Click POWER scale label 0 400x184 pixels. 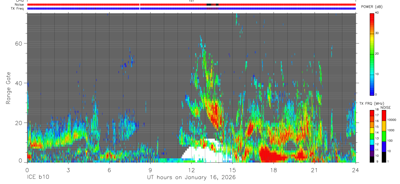(x=376, y=94)
